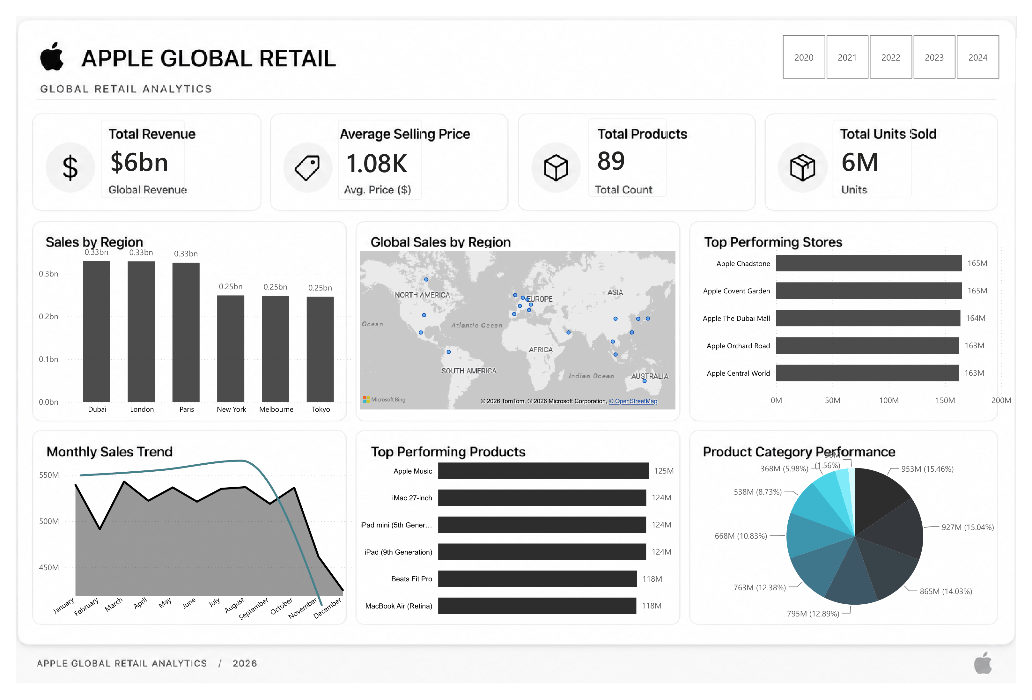The height and width of the screenshot is (700, 1032).
Task: Select the Apple Chadstone store bar
Action: tap(869, 263)
